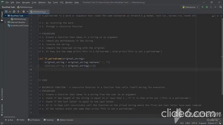Open the Edit menu
223x125 pixels.
click(13, 2)
